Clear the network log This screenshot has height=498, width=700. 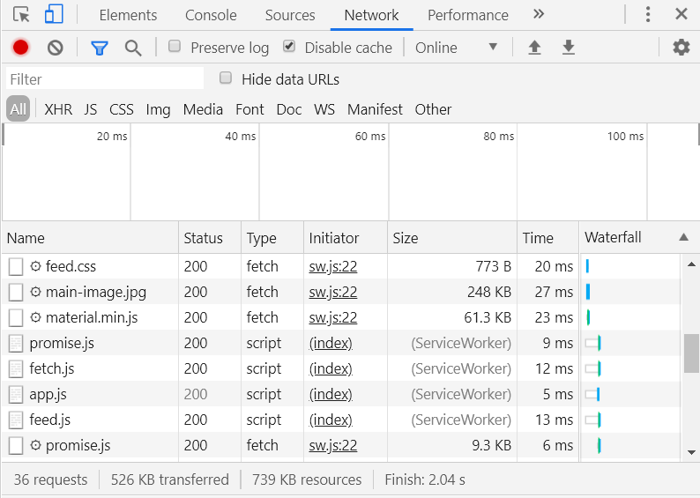[x=56, y=48]
